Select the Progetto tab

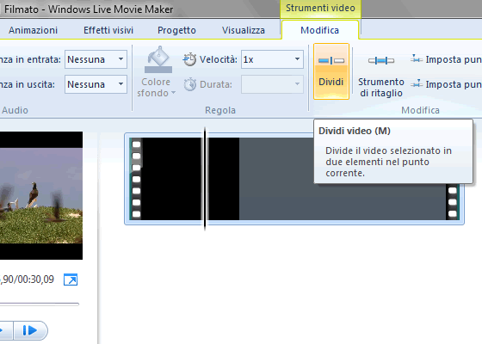tap(176, 30)
